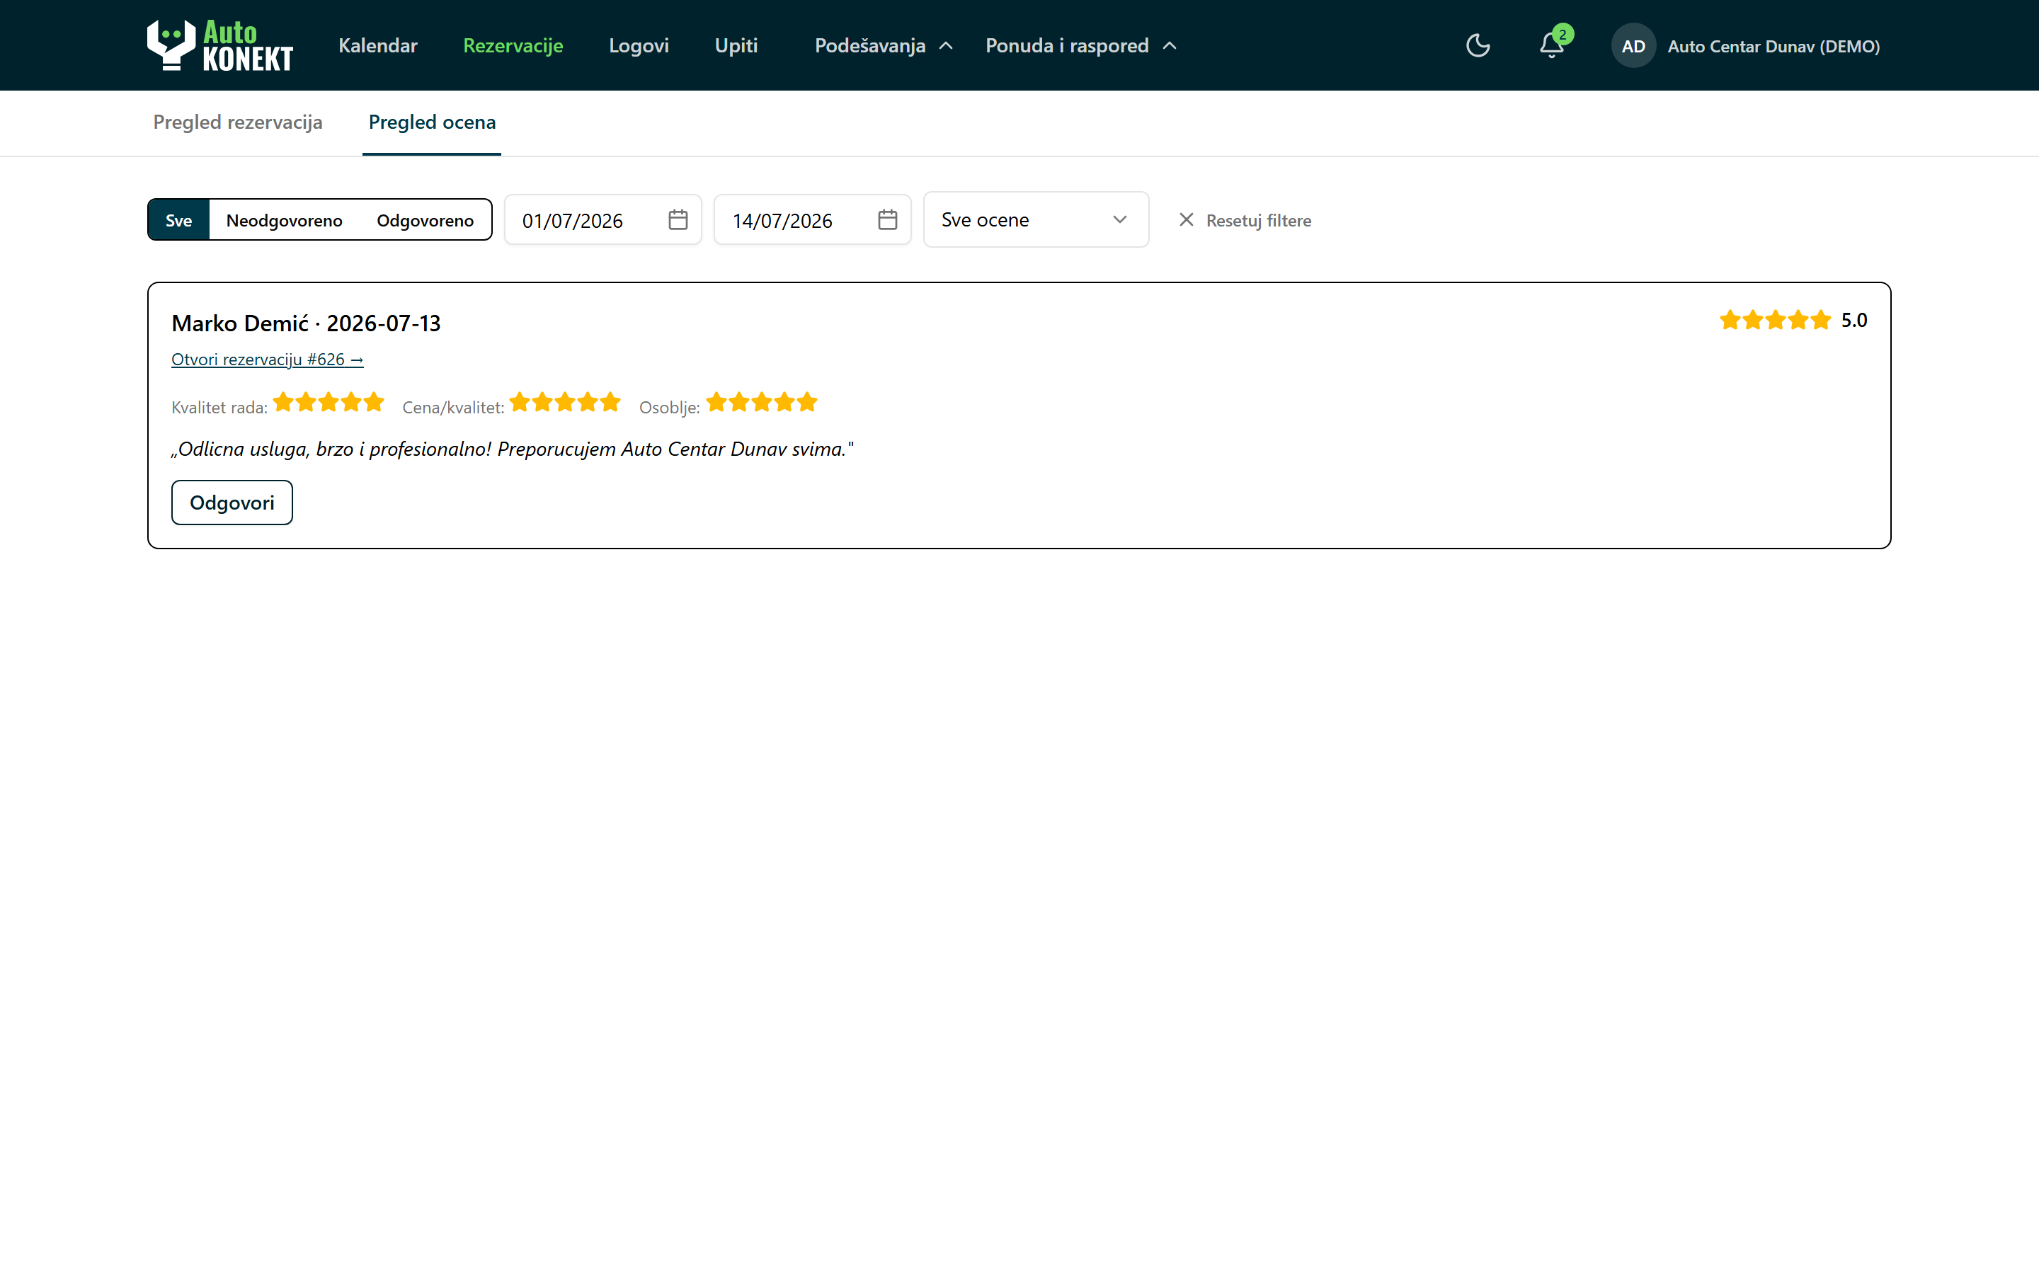Expand Ponuda i raspored menu

click(x=1080, y=45)
